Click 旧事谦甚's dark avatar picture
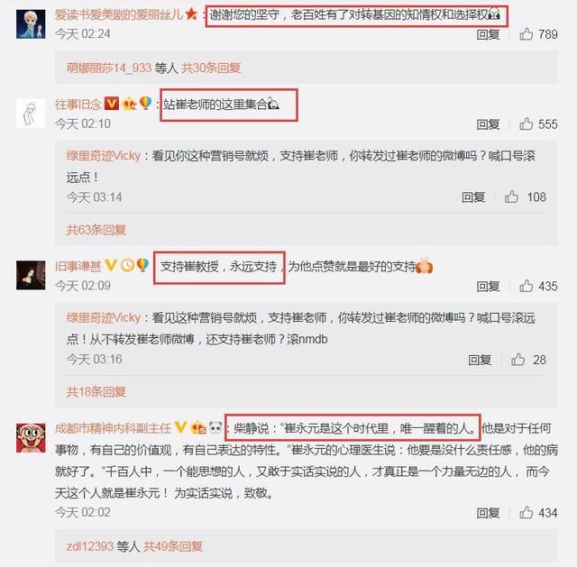 tap(31, 275)
